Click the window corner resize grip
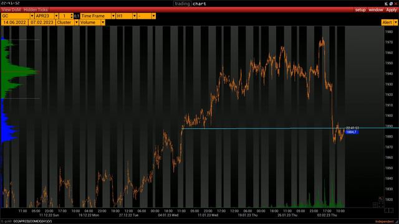399x224 pixels. [397, 222]
